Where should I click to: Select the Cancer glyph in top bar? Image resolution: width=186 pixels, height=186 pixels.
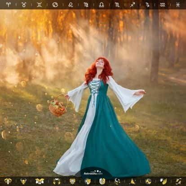click(55, 4)
